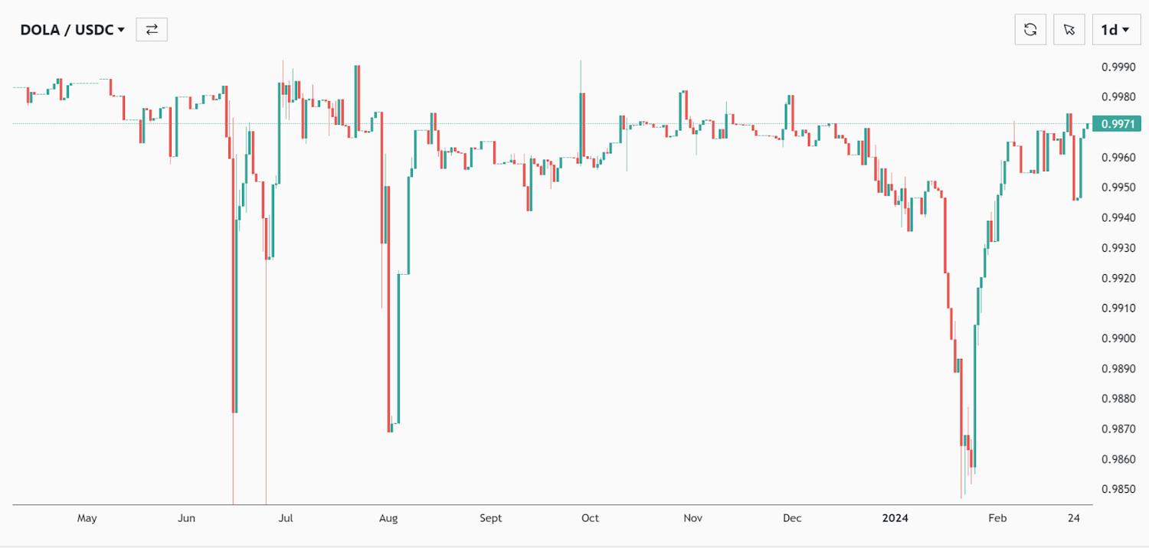
Task: Expand the 1d interval dropdown
Action: [x=1115, y=30]
